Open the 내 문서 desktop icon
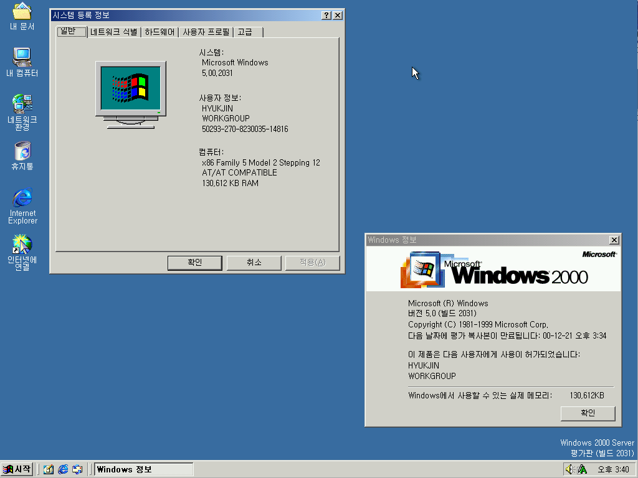Viewport: 638px width, 478px height. [x=22, y=16]
